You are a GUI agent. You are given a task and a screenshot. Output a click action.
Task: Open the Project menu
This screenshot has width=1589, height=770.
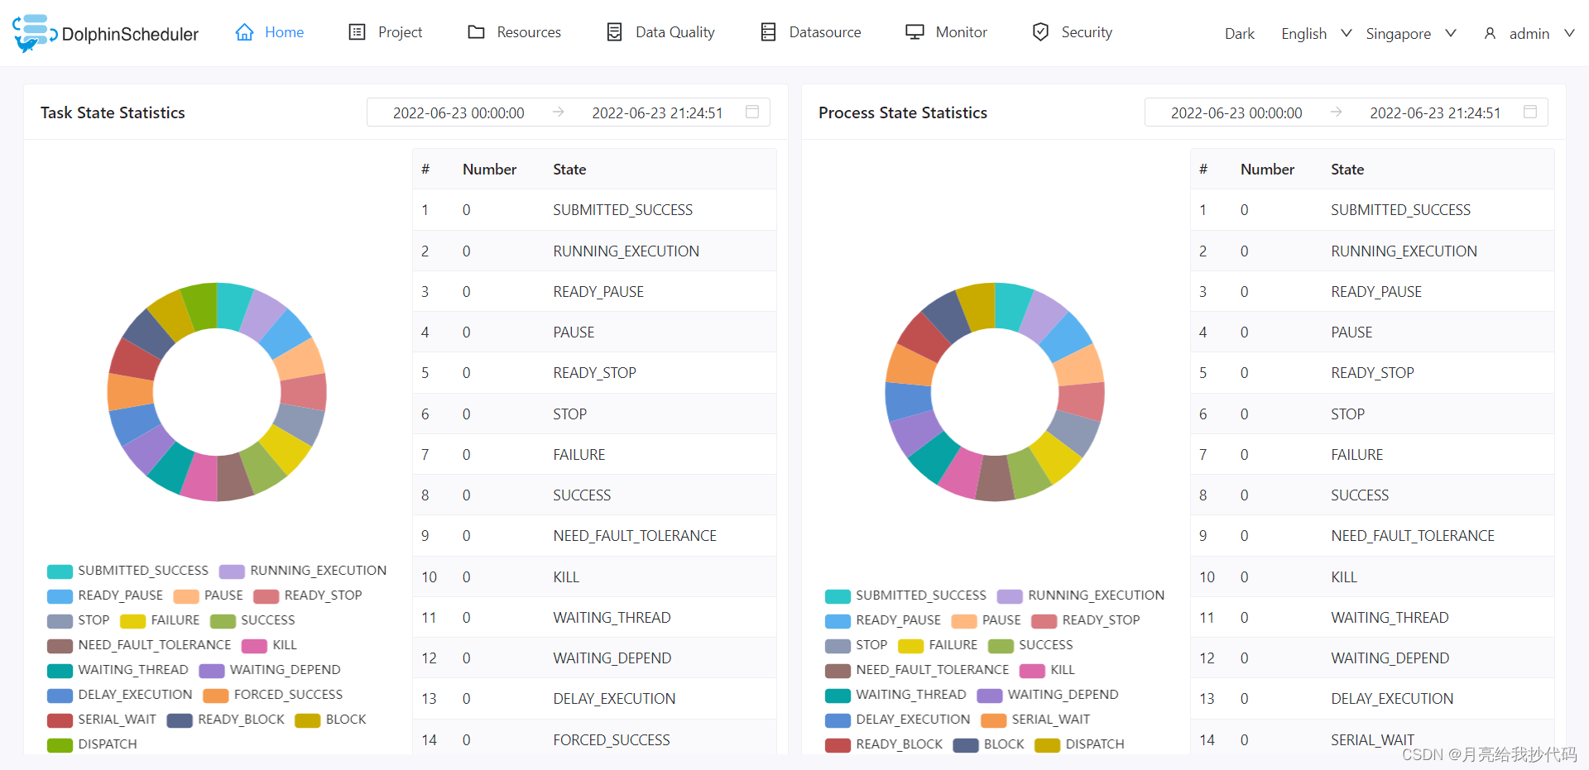point(386,32)
